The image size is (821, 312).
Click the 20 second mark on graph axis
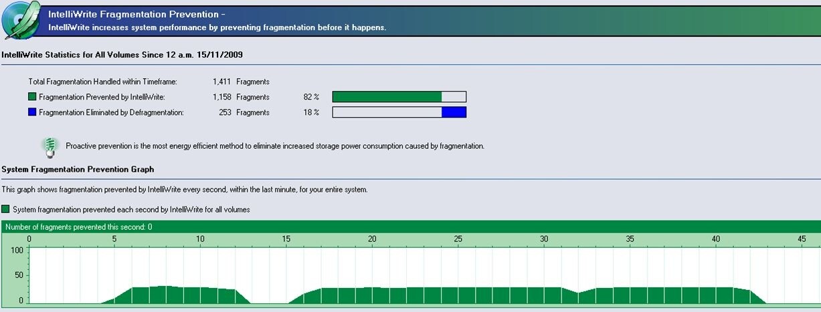coord(372,239)
